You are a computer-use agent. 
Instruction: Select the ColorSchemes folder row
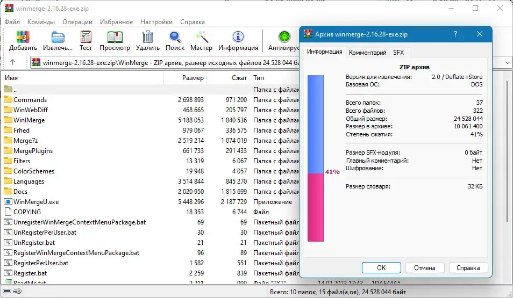(x=151, y=171)
